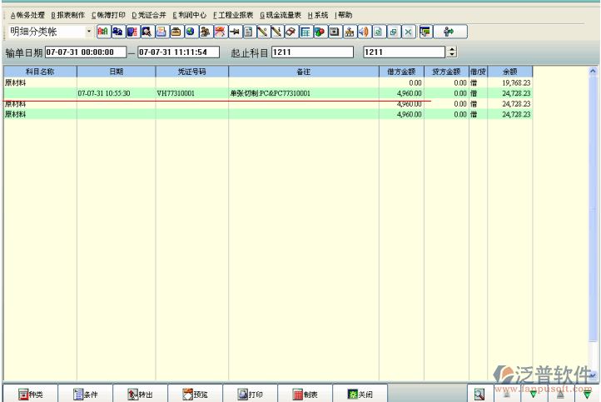The width and height of the screenshot is (601, 402).
Task: Click the magnifier icon at bottom right
Action: point(479,395)
